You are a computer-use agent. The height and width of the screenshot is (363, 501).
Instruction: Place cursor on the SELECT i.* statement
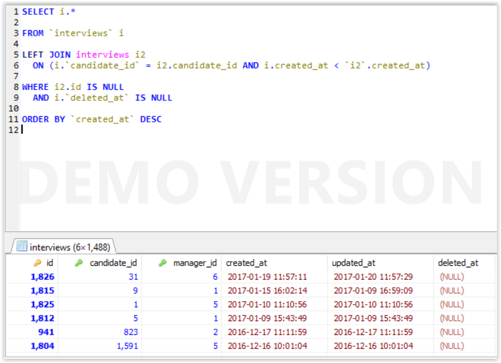point(41,11)
